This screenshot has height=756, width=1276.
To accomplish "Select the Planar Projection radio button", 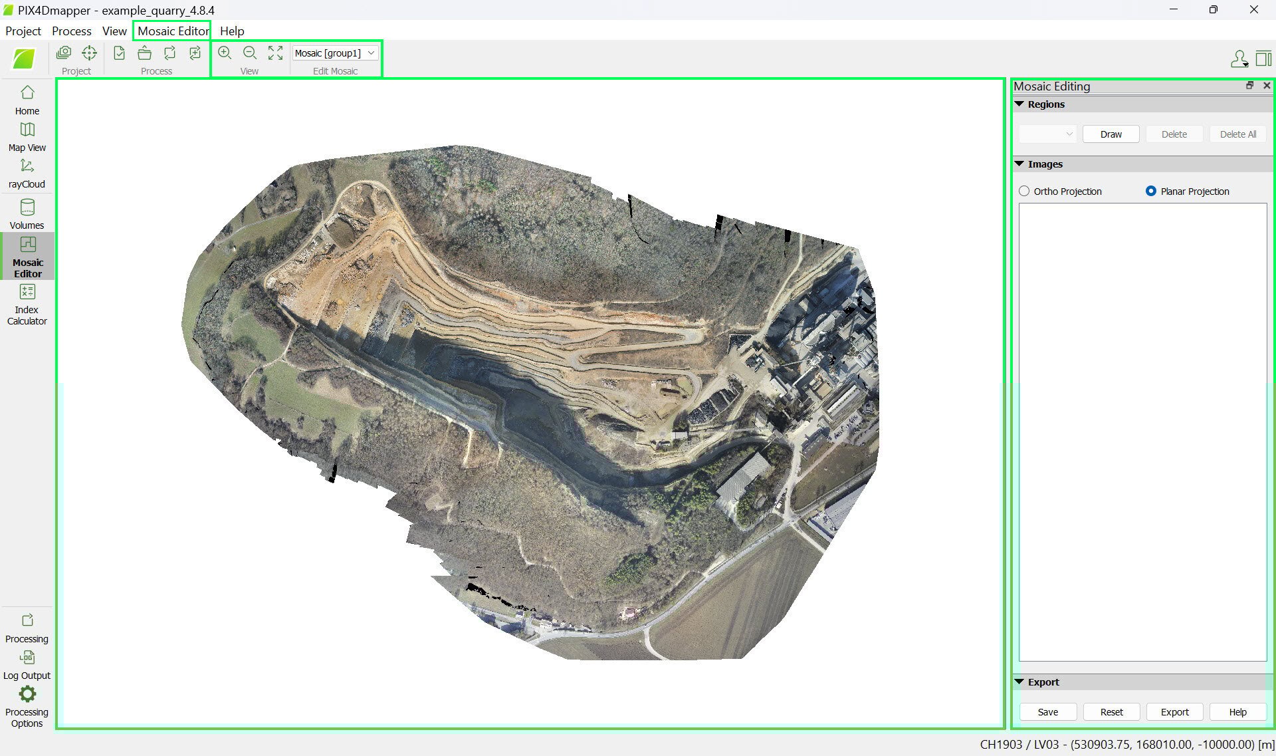I will [1151, 191].
